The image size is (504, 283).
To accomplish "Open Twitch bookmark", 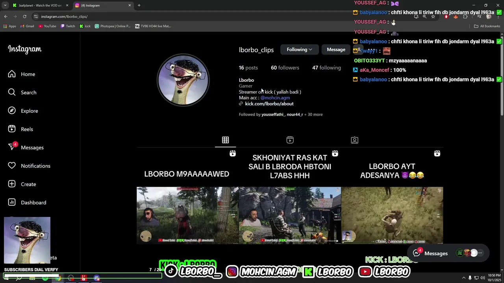I will (68, 26).
